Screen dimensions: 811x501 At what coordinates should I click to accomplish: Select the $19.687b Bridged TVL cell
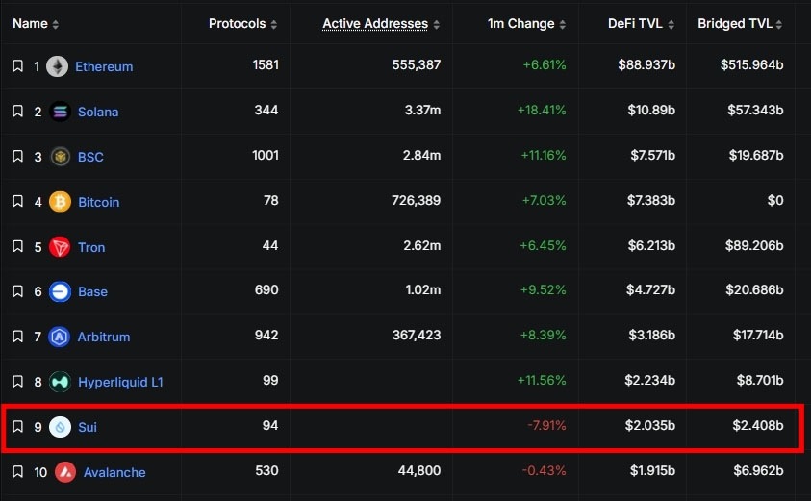pyautogui.click(x=755, y=155)
